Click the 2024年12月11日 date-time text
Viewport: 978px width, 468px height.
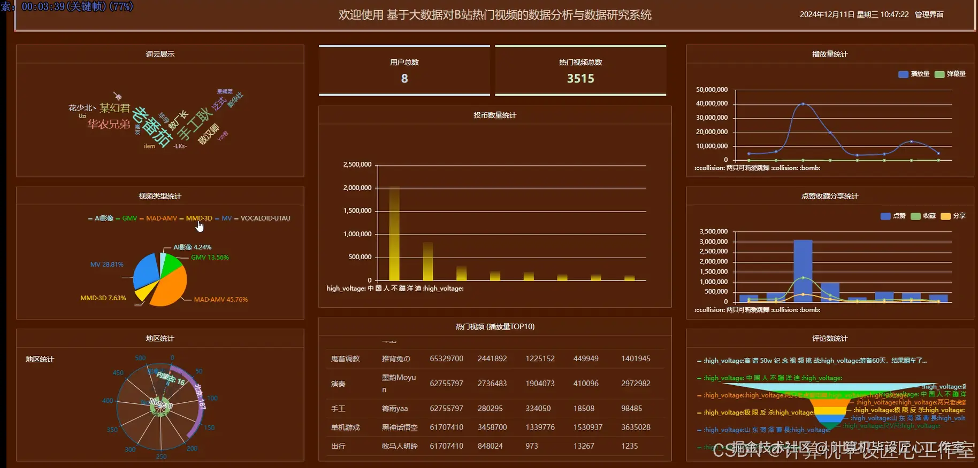(x=854, y=14)
